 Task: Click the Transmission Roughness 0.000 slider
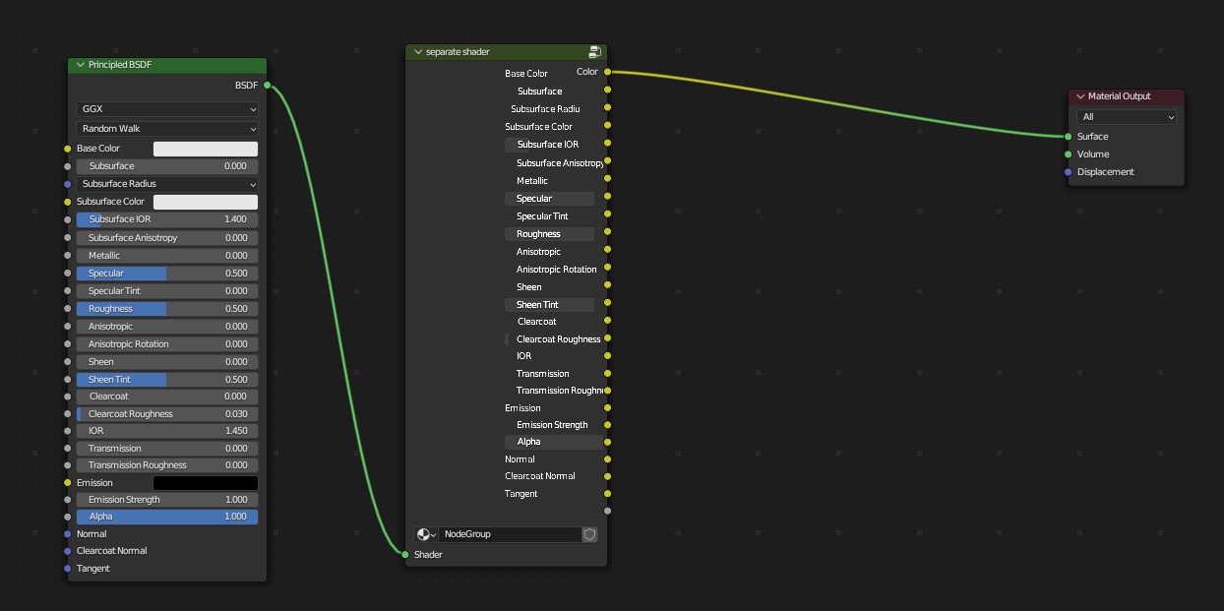pyautogui.click(x=167, y=465)
